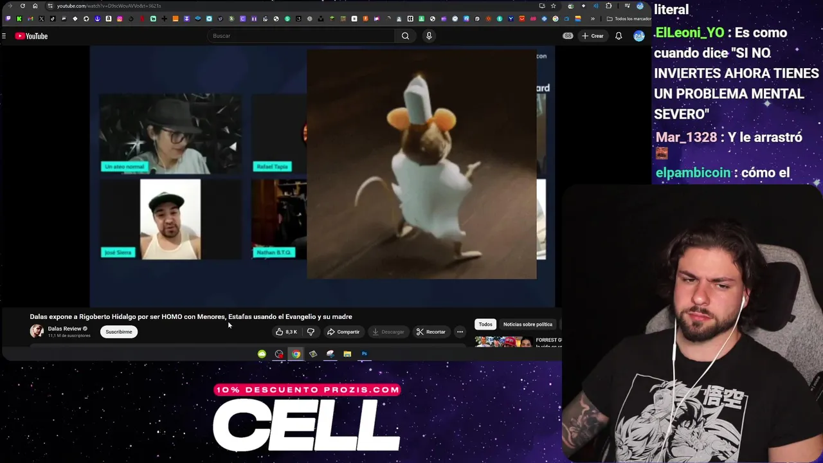Reload the page in Chrome

[23, 6]
